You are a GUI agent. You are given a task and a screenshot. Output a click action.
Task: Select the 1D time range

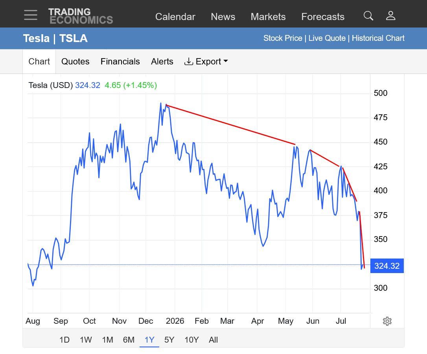point(64,340)
